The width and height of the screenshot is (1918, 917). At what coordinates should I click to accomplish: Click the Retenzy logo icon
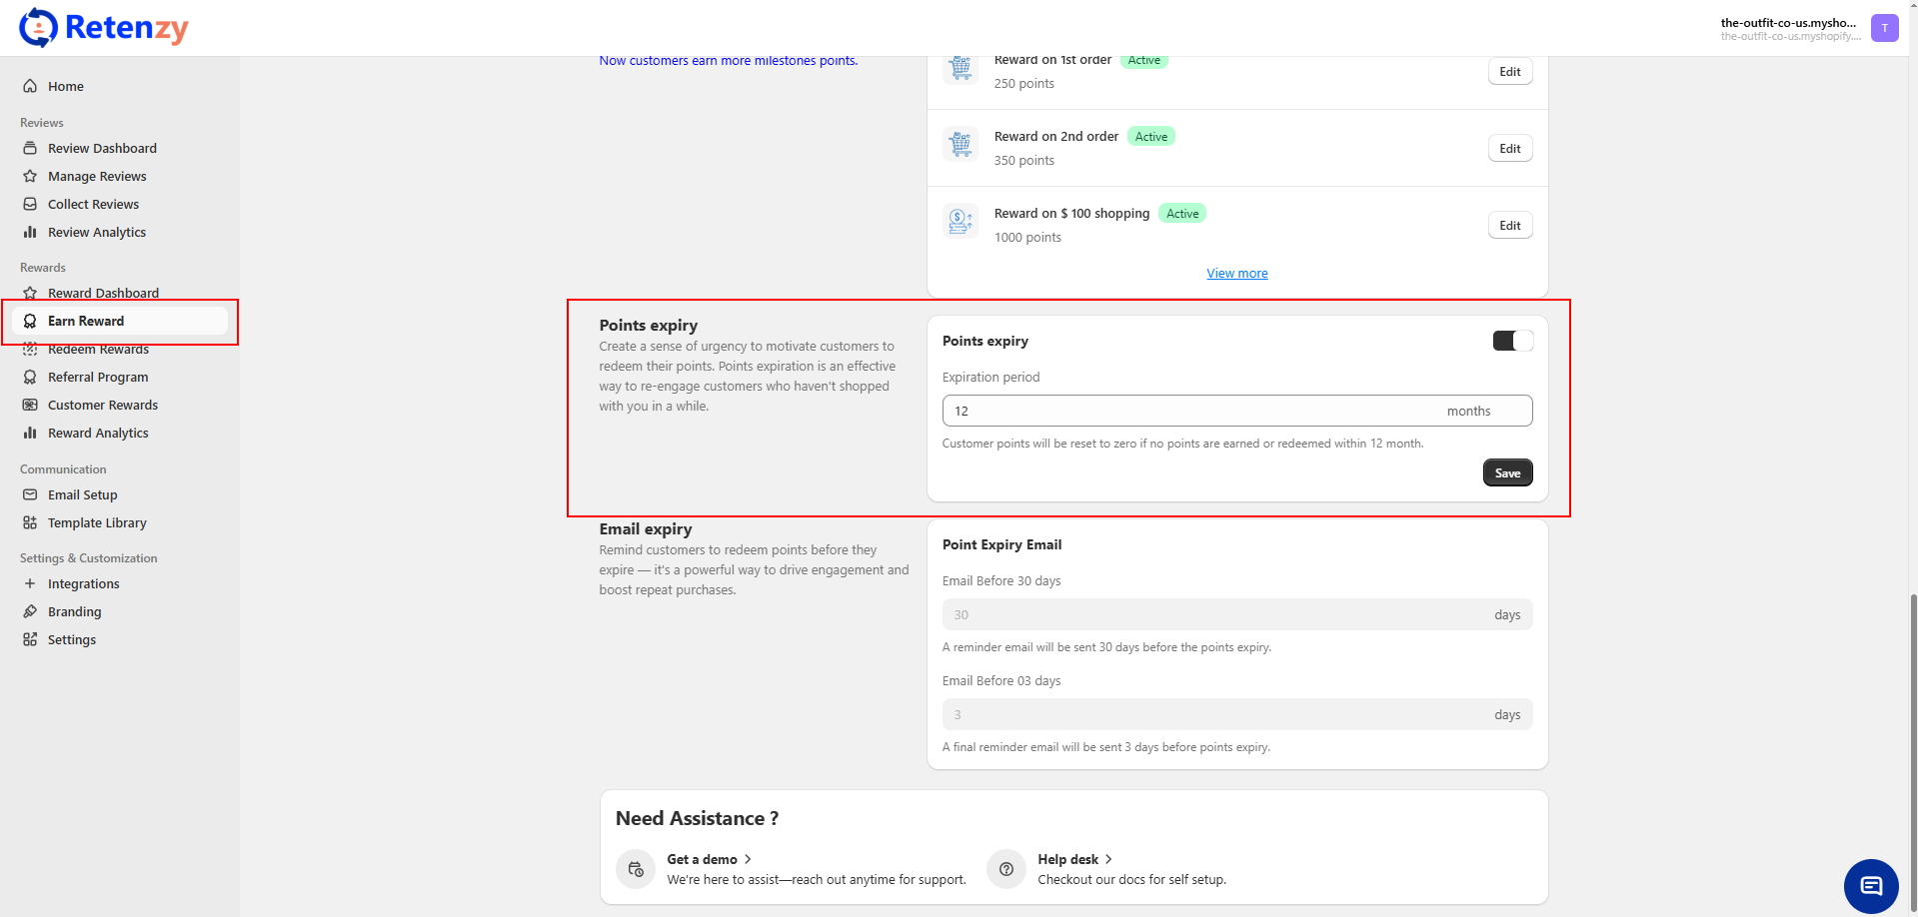click(x=38, y=28)
